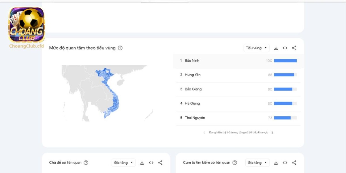Download the Cụm từ tìm kiếm data
346x173 pixels.
pos(276,162)
